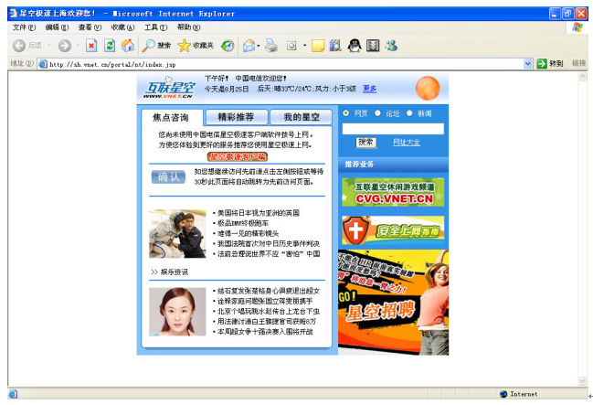Image resolution: width=593 pixels, height=405 pixels.
Task: Open the 查看(V) menu
Action: click(x=90, y=27)
